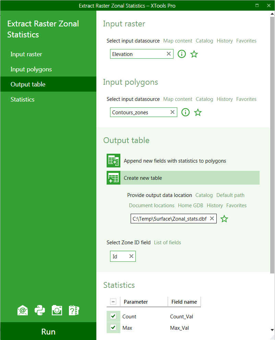The image size is (275, 340).
Task: Select the Max_Val field name cell
Action: click(x=179, y=328)
